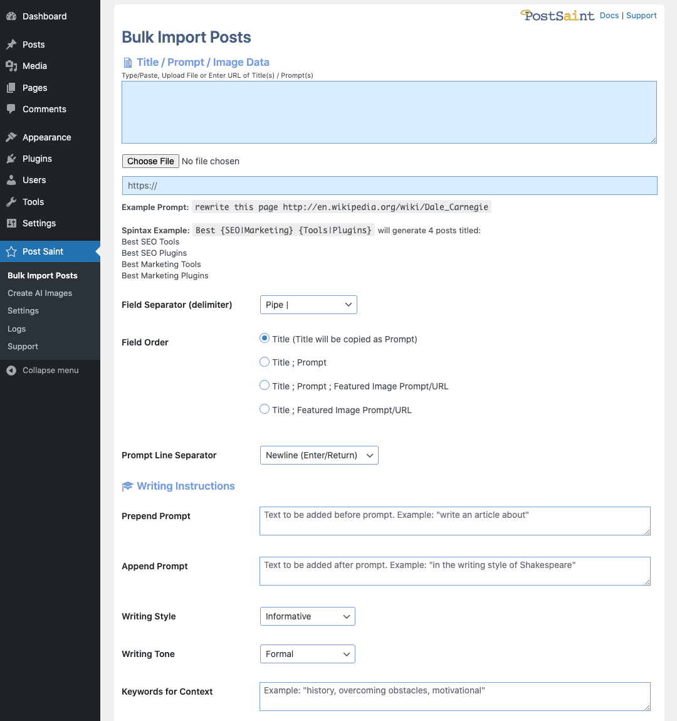Click the Posts pushpin icon
Screen dimensions: 677x721
pyautogui.click(x=11, y=45)
